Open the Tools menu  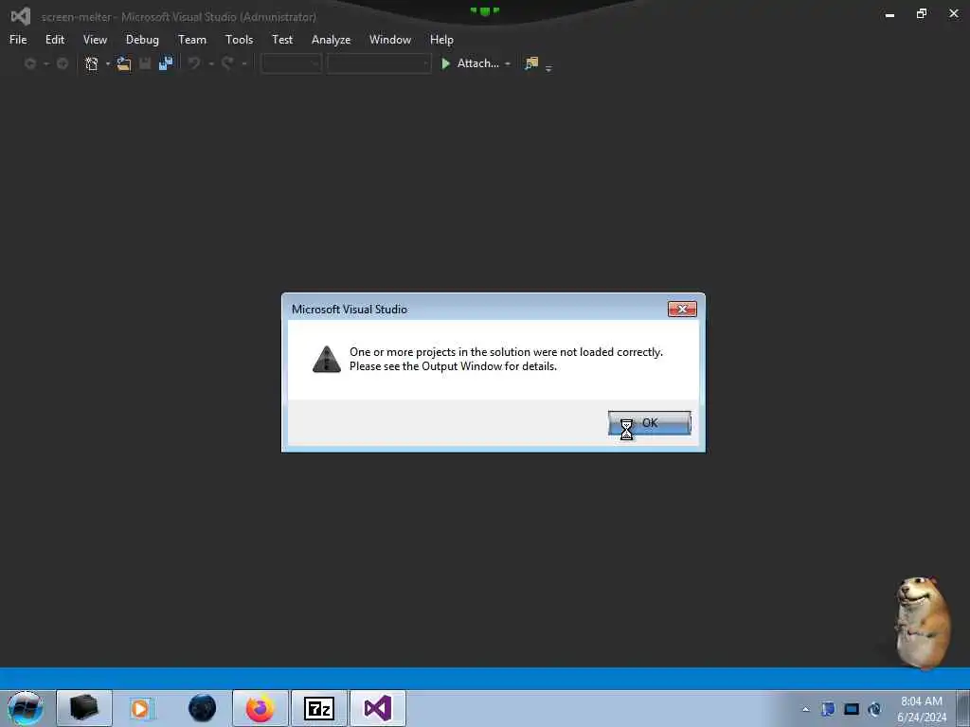(239, 40)
